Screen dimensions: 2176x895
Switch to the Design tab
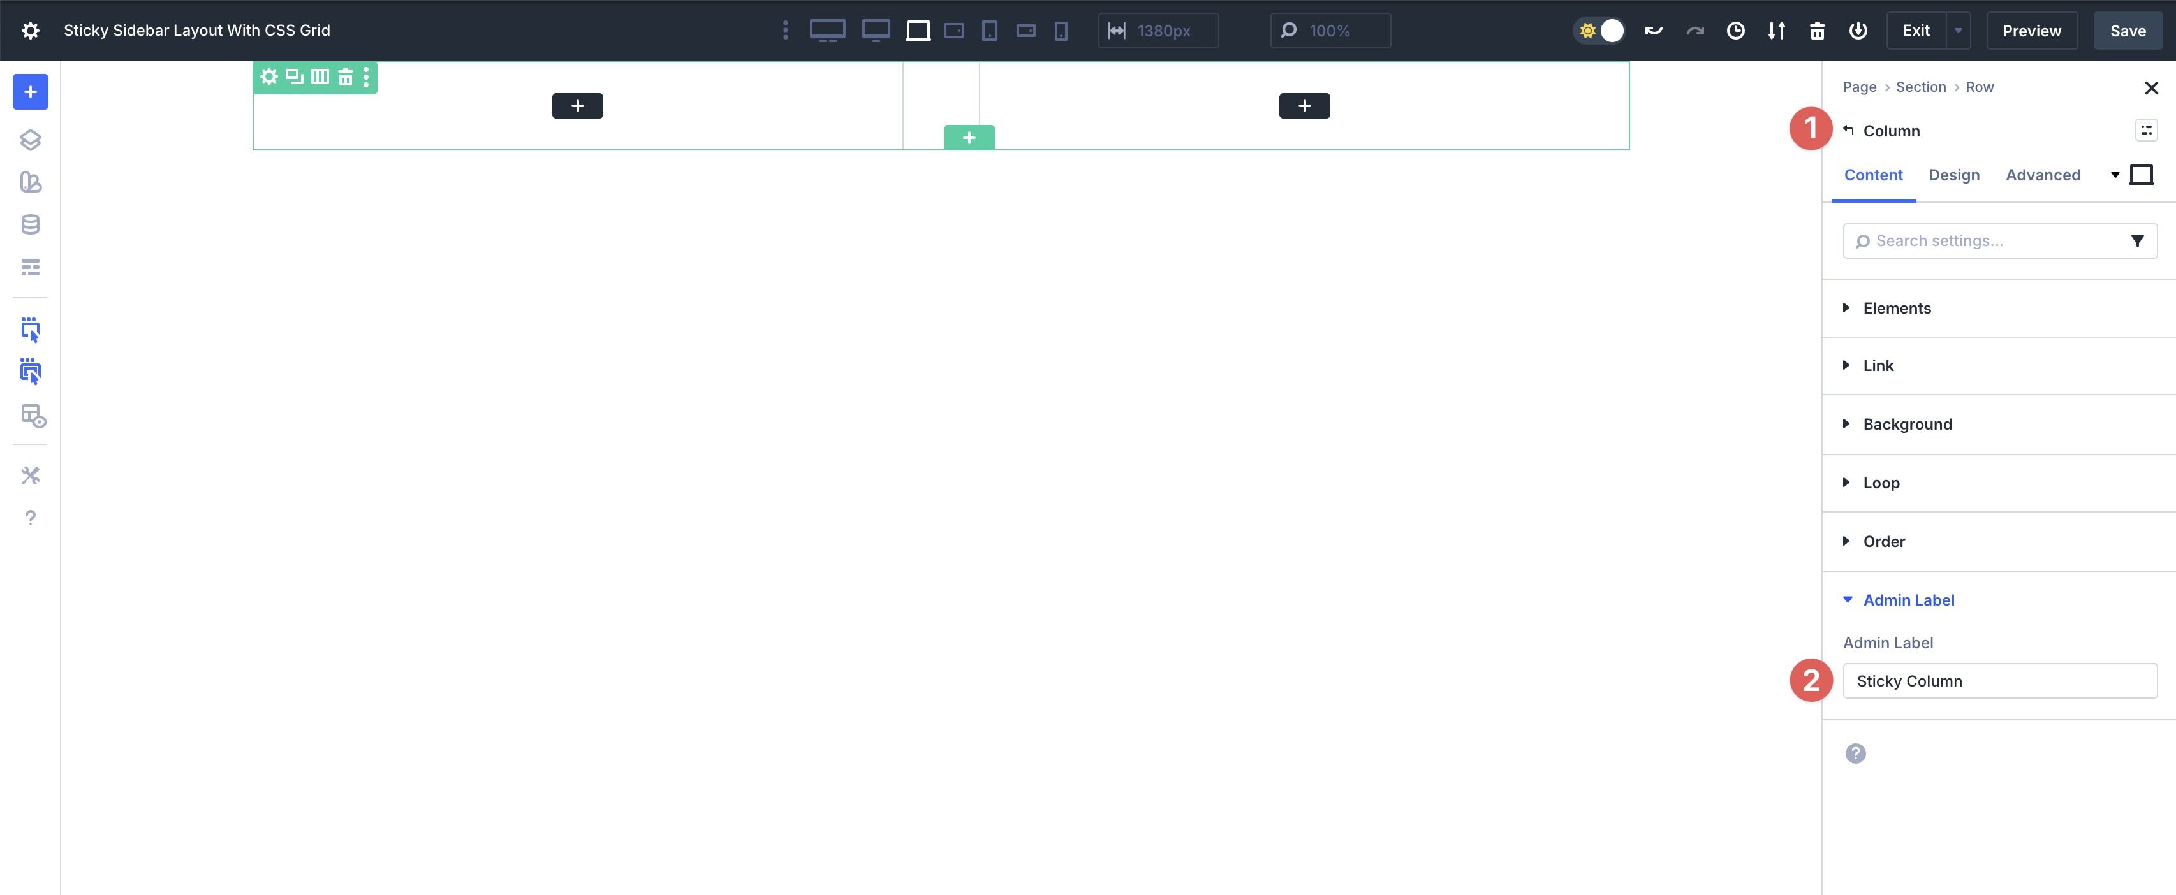tap(1954, 175)
